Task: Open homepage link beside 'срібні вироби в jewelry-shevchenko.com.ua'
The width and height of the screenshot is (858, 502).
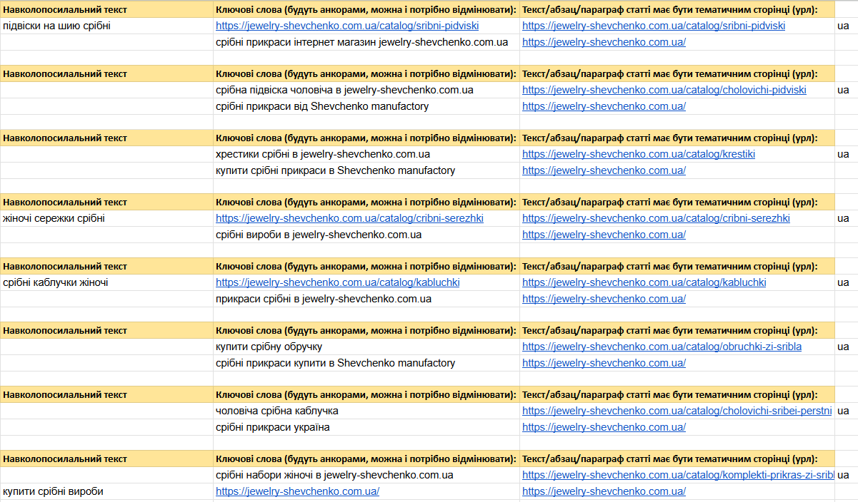Action: click(x=604, y=235)
